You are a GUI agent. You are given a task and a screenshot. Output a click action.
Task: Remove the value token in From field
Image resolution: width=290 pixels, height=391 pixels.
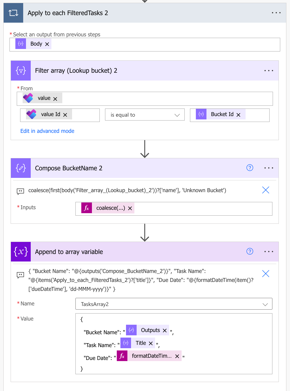(x=55, y=99)
